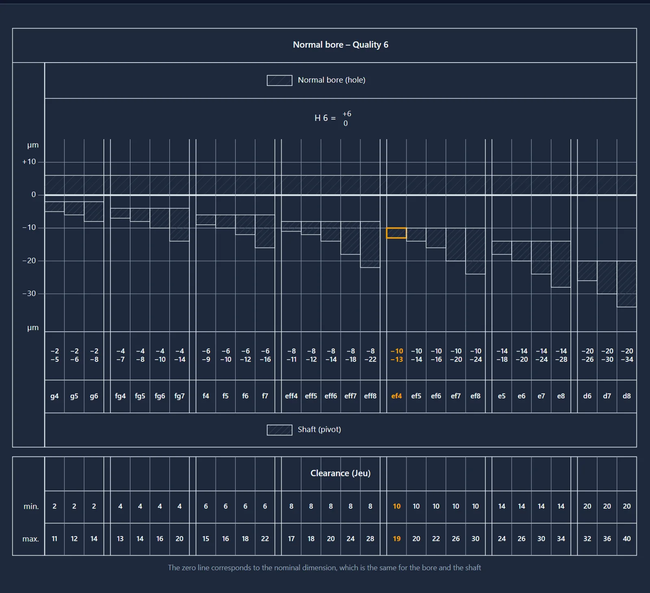Pick the f4 shaft column label
The image size is (650, 593).
click(206, 396)
